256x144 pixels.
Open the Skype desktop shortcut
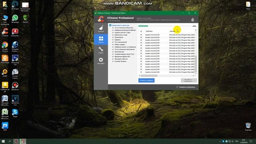tap(15, 113)
